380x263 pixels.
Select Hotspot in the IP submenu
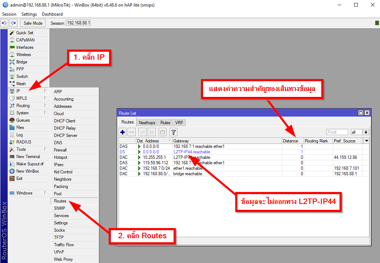tap(75, 157)
